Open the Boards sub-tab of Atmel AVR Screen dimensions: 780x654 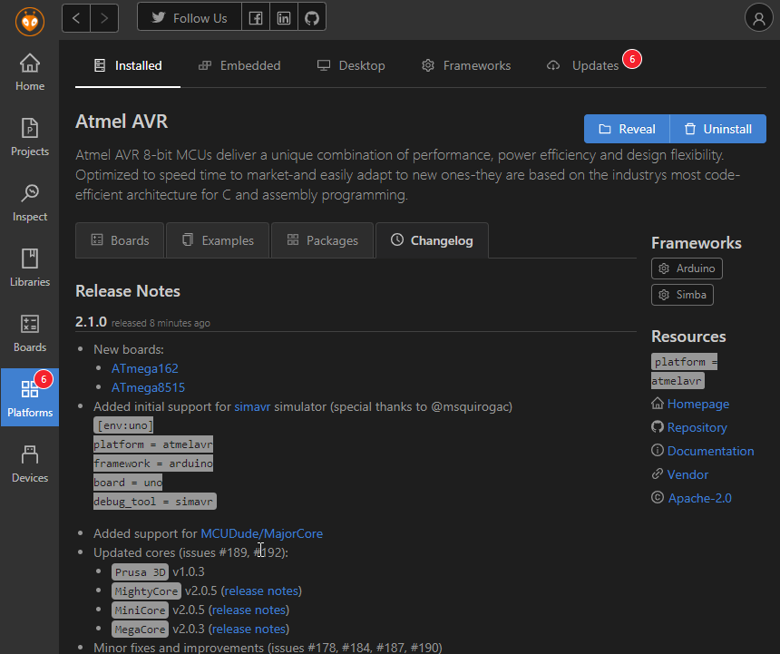click(120, 240)
